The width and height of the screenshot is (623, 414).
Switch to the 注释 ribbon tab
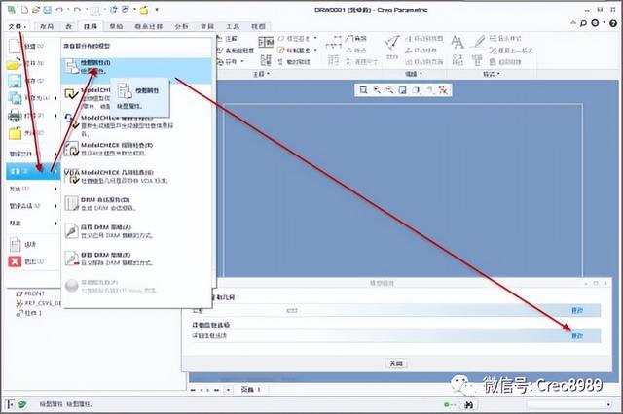(91, 26)
